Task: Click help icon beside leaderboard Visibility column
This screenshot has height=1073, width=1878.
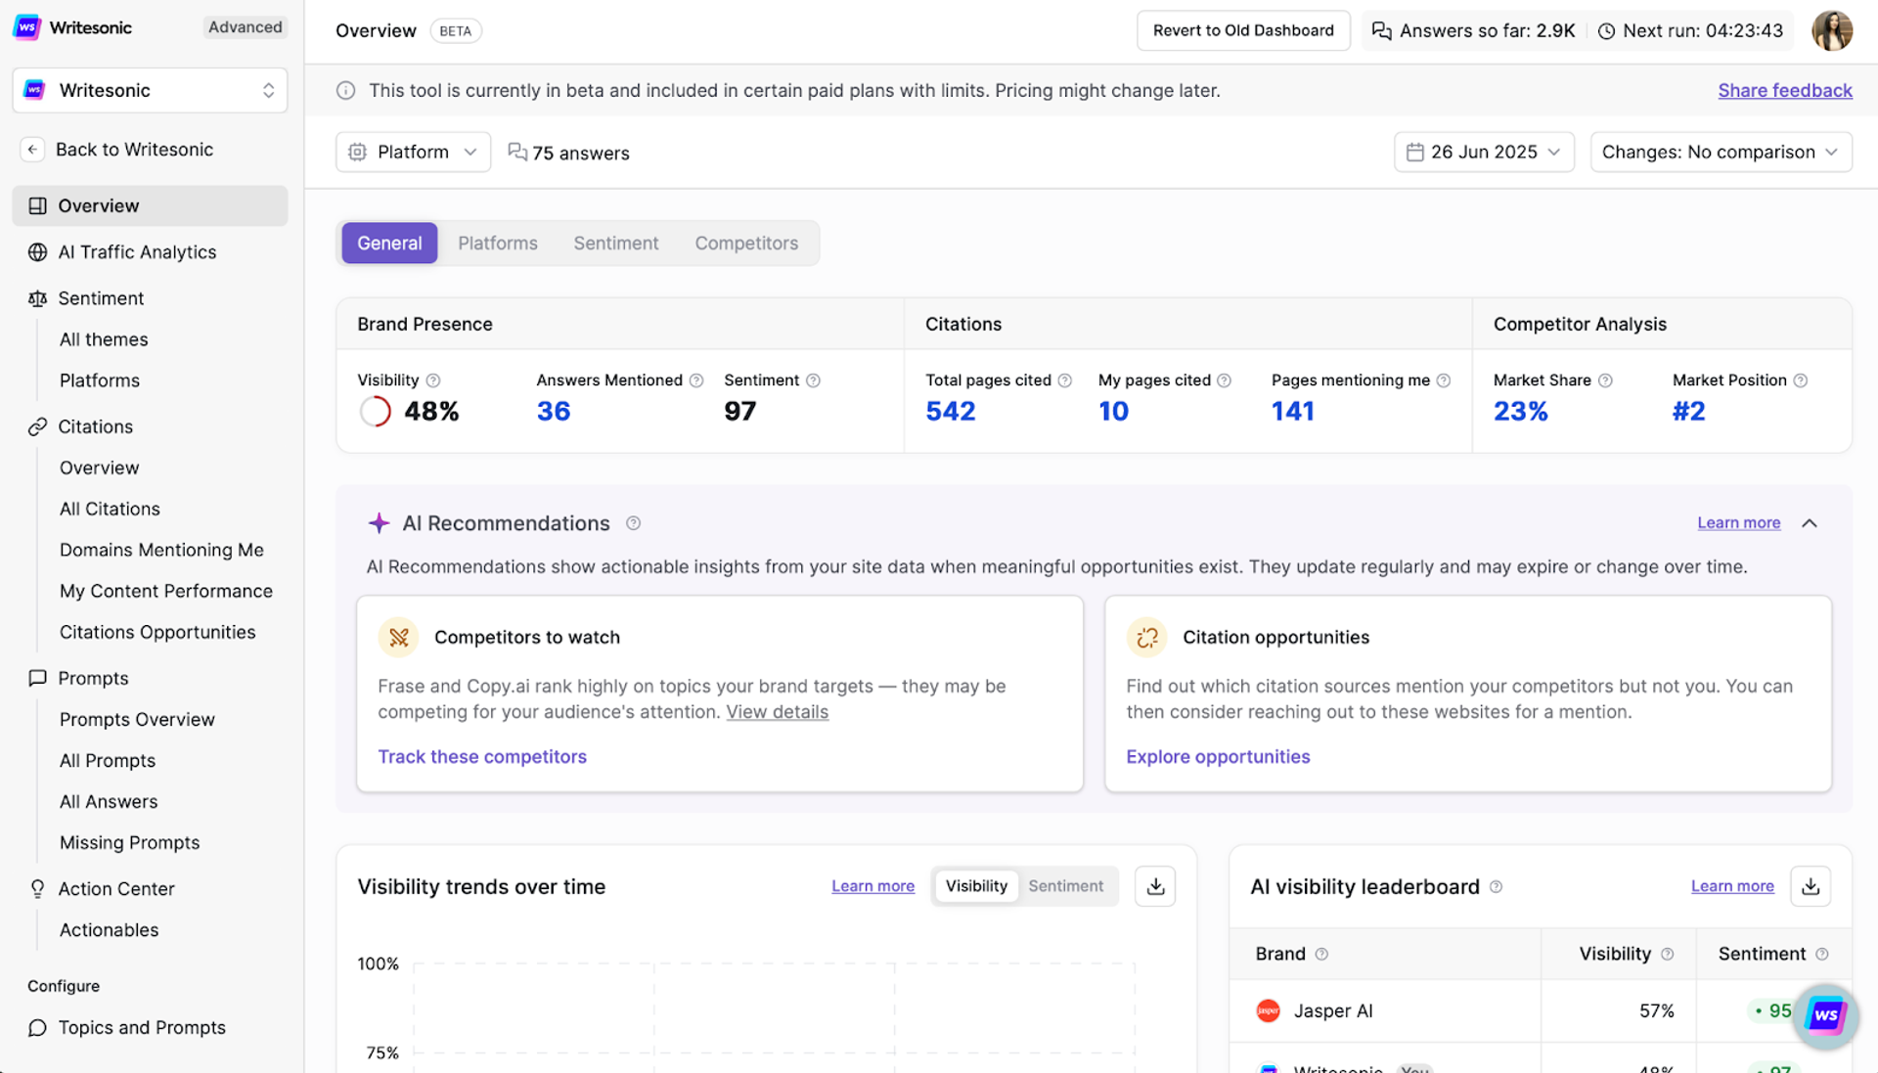Action: click(x=1668, y=955)
